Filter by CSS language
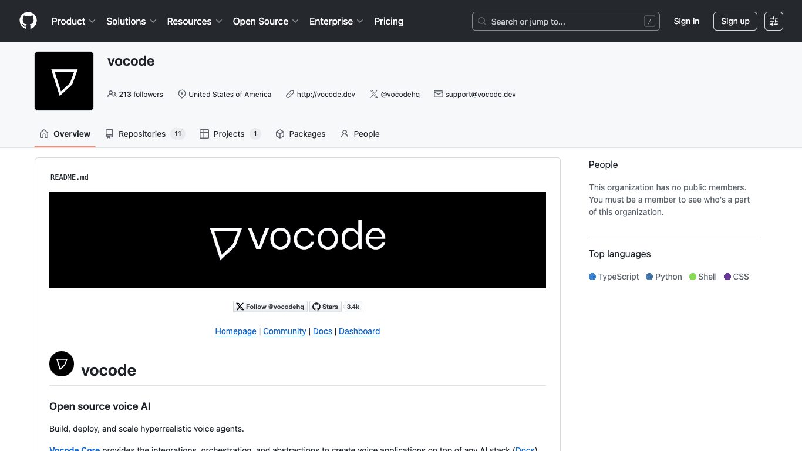Viewport: 802px width, 451px height. pyautogui.click(x=737, y=277)
